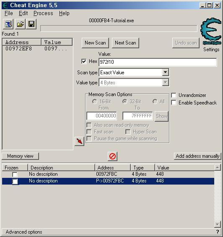Click the Frozen column header
The height and width of the screenshot is (237, 223).
coord(15,168)
